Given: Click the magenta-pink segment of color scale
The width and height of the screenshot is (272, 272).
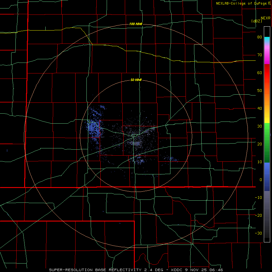Looking at the screenshot, I should [267, 54].
